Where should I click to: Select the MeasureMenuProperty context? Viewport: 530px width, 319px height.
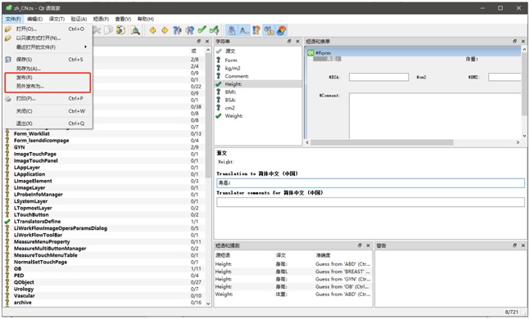click(42, 241)
